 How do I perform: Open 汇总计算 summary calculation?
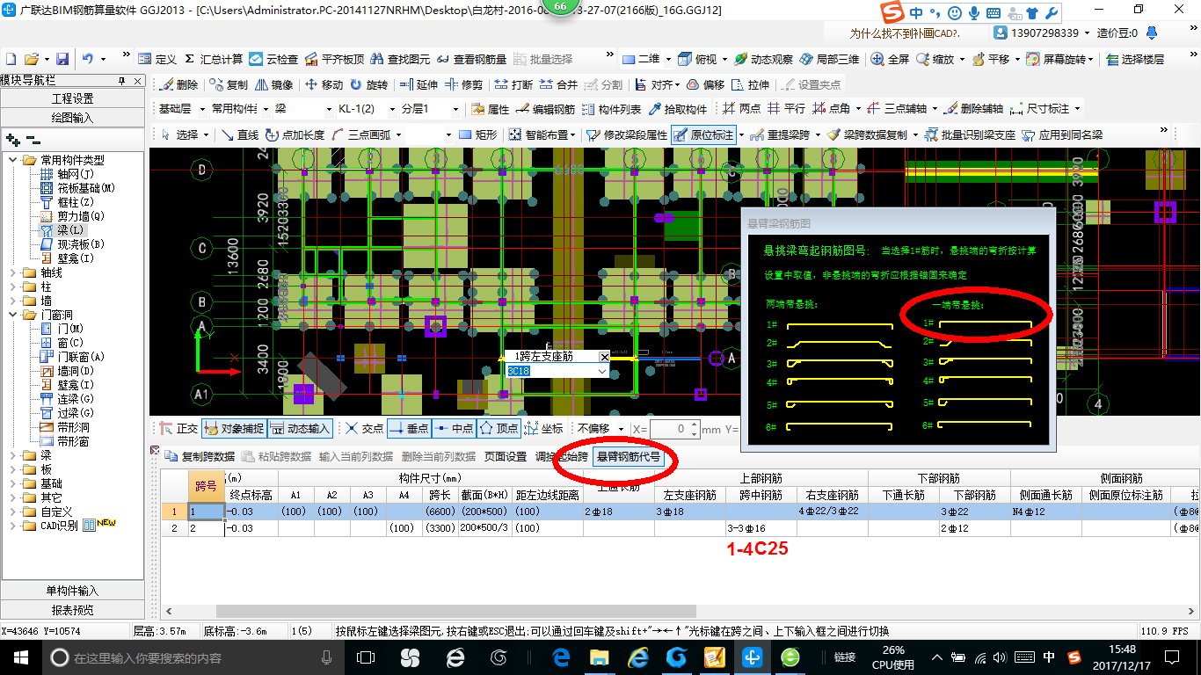(x=214, y=59)
